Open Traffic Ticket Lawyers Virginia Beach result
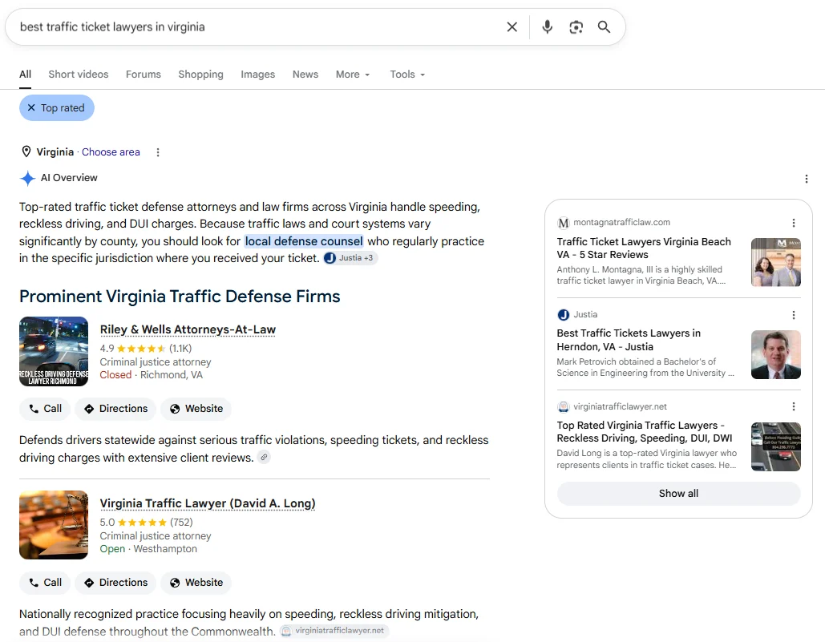 tap(644, 248)
